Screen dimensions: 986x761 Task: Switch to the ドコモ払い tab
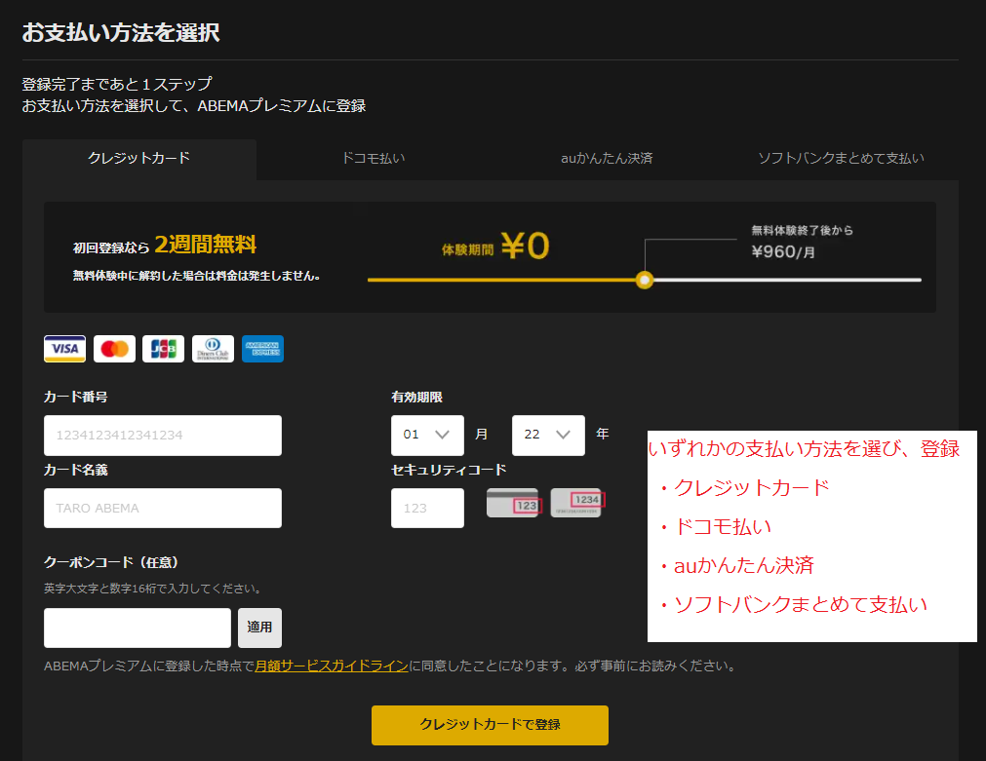point(374,159)
